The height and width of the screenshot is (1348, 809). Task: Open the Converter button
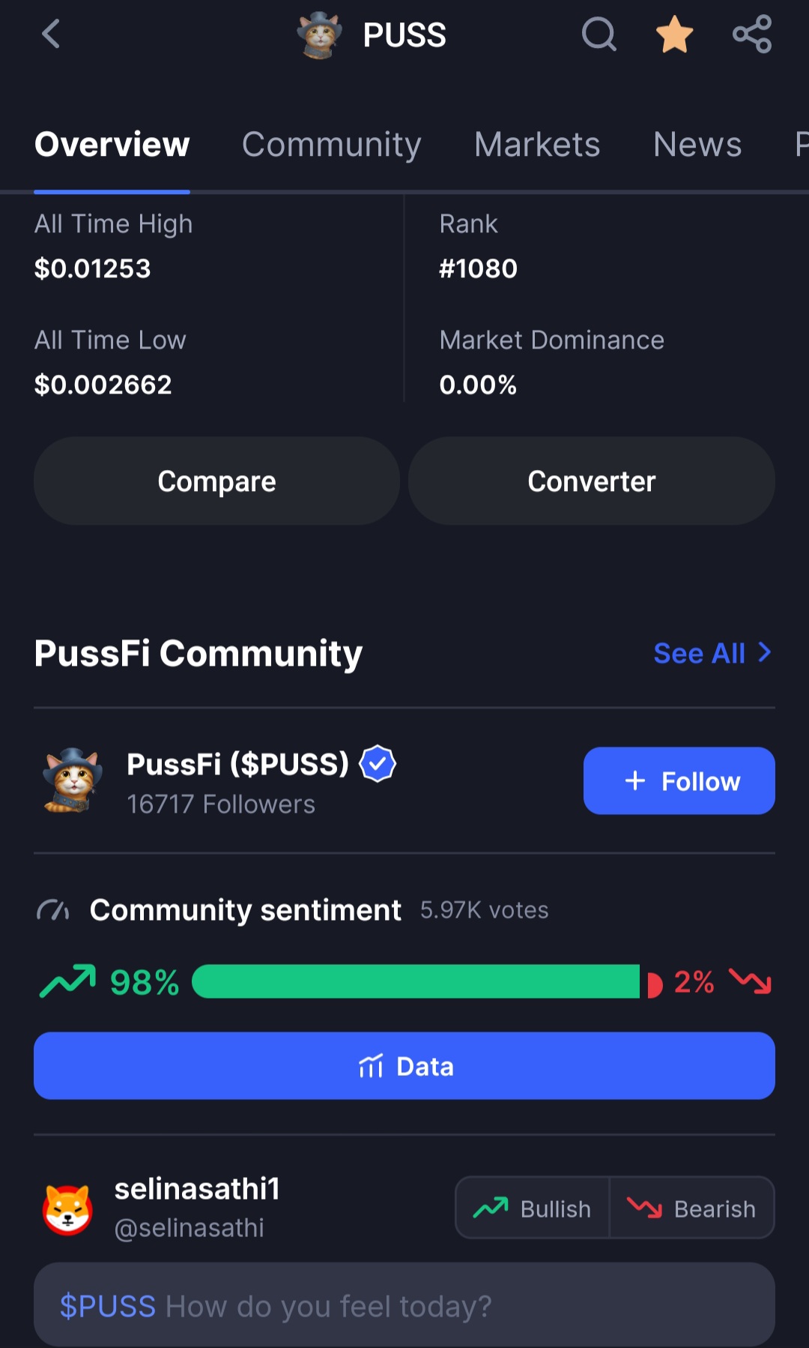(x=591, y=481)
